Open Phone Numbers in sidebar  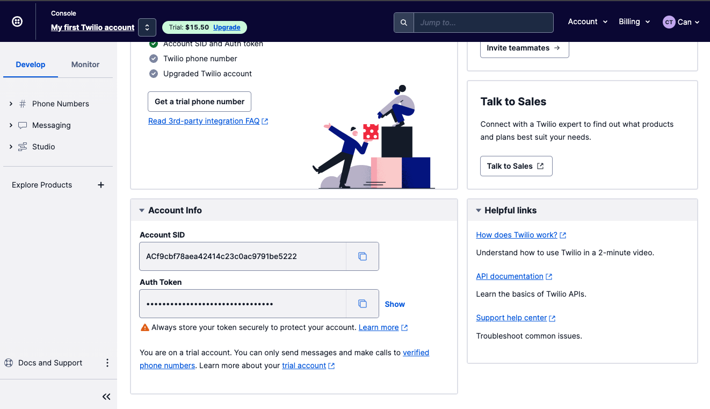point(61,104)
